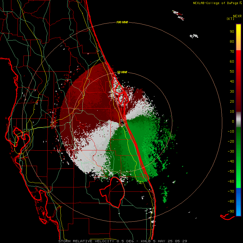Click the KT units label above the color scale
243x243 pixels.
tap(231, 19)
